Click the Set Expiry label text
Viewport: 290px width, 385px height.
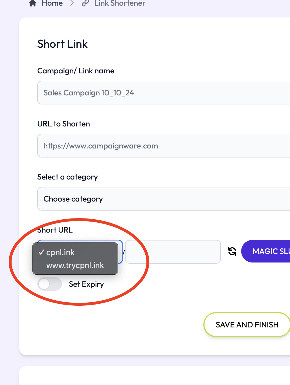pos(86,284)
